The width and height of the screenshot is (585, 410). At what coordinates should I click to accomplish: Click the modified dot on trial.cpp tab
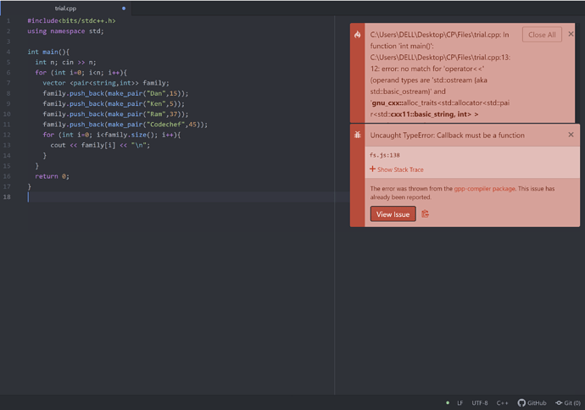coord(124,8)
